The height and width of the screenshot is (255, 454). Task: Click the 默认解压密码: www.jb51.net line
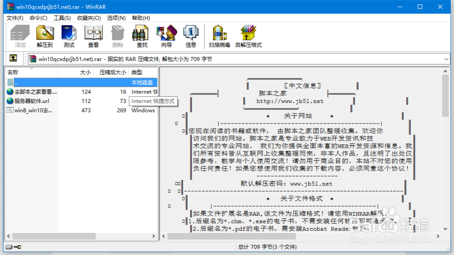click(286, 184)
